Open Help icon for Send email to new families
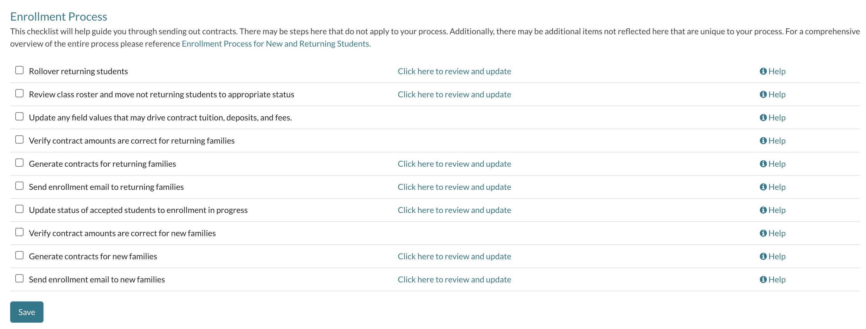Viewport: 866px width, 329px height. [x=763, y=280]
